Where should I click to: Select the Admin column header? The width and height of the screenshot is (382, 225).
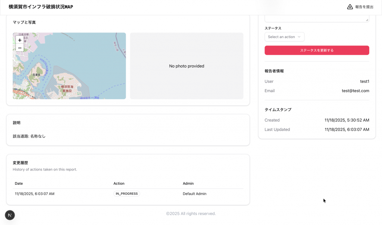[x=188, y=184]
